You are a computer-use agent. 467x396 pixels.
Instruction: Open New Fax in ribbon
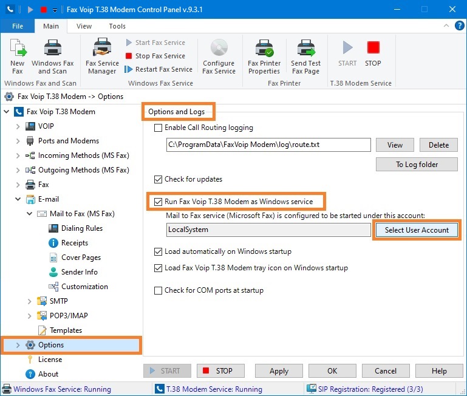18,56
